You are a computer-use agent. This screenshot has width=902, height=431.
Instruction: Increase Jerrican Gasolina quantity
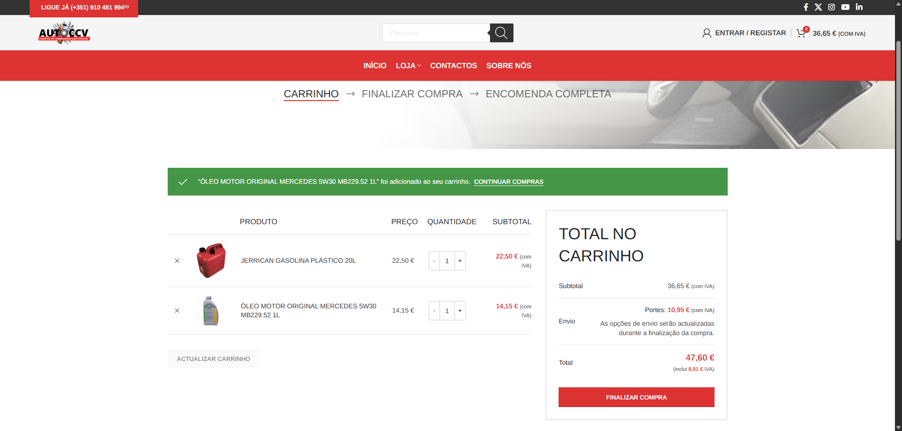click(460, 261)
